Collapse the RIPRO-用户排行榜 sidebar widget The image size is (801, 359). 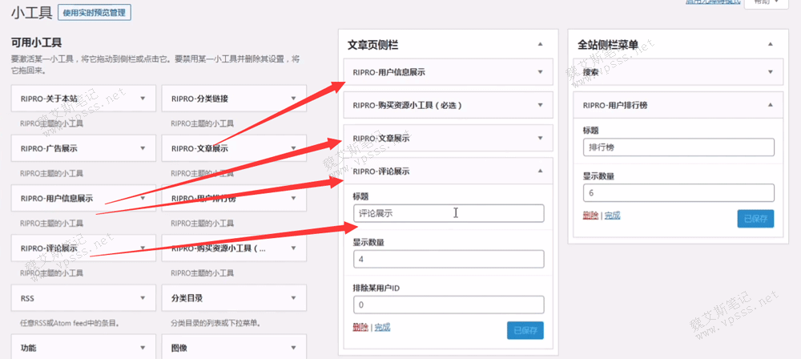771,105
